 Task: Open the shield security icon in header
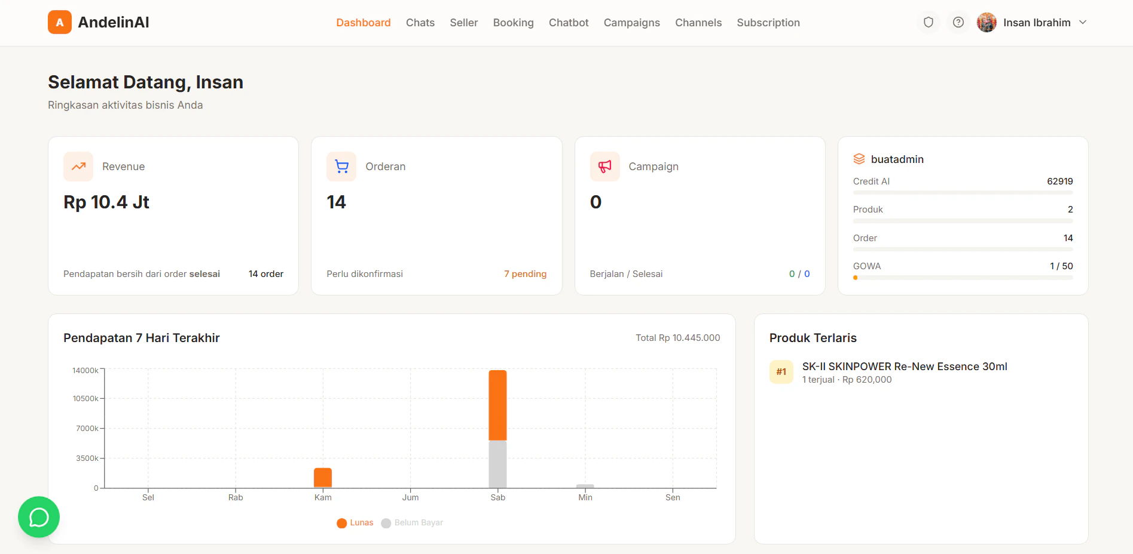[929, 22]
